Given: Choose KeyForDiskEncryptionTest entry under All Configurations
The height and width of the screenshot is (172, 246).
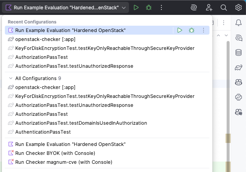Looking at the screenshot, I should point(107,96).
